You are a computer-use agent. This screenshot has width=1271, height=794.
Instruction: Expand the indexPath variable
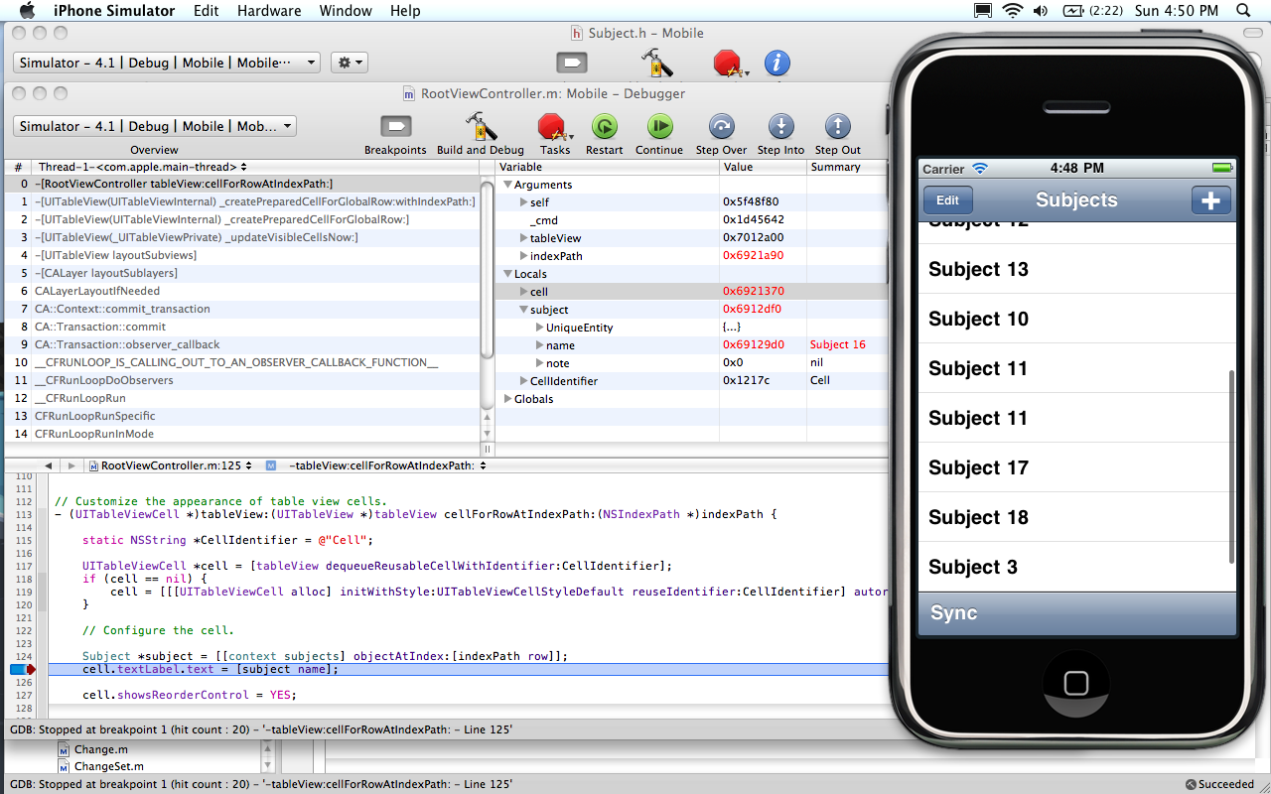pos(523,256)
